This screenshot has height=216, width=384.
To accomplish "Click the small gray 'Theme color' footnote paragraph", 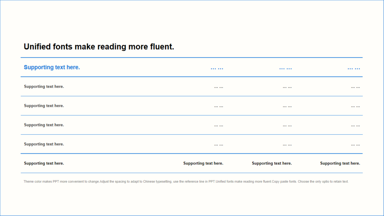I will coord(186,181).
